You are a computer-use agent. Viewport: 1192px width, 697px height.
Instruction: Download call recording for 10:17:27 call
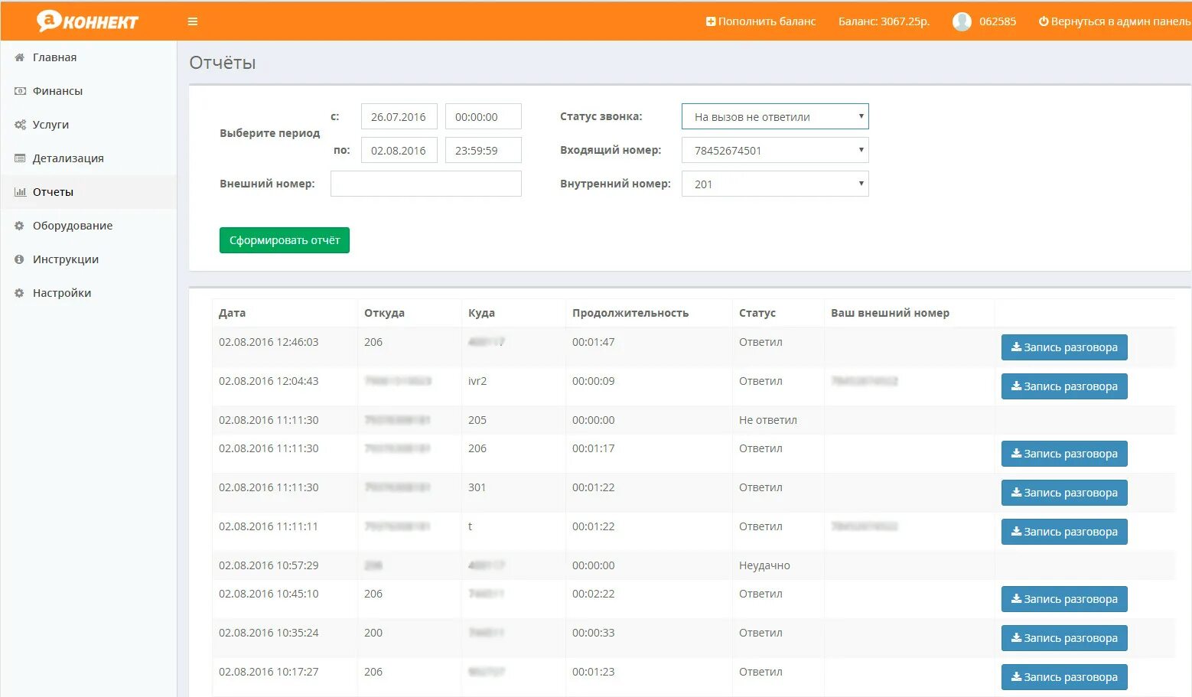tap(1064, 677)
